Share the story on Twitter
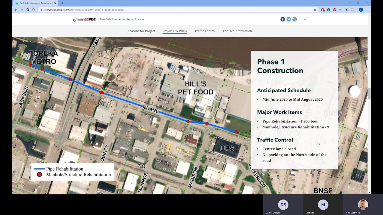Viewport: 383px width, 215px height. point(288,19)
